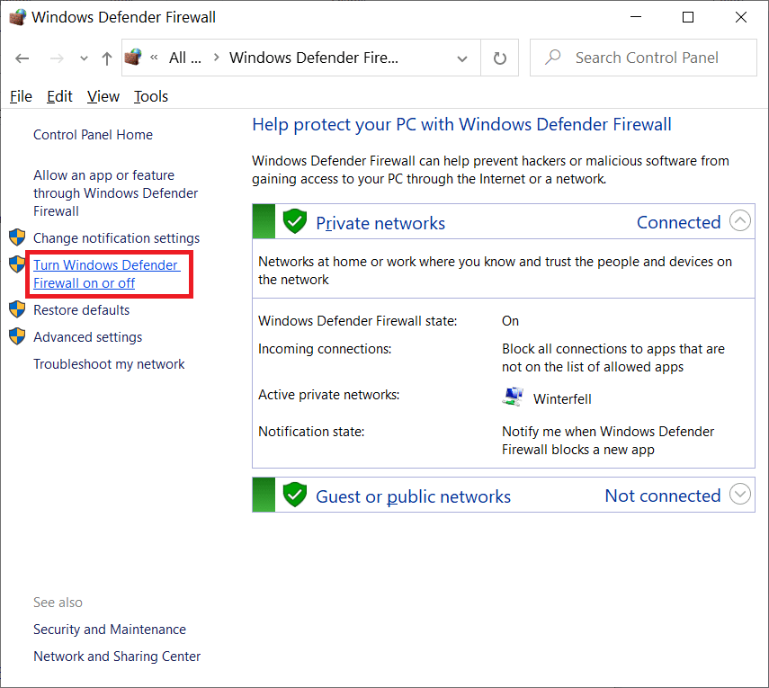769x688 pixels.
Task: Click the Private networks heading
Action: click(x=380, y=223)
